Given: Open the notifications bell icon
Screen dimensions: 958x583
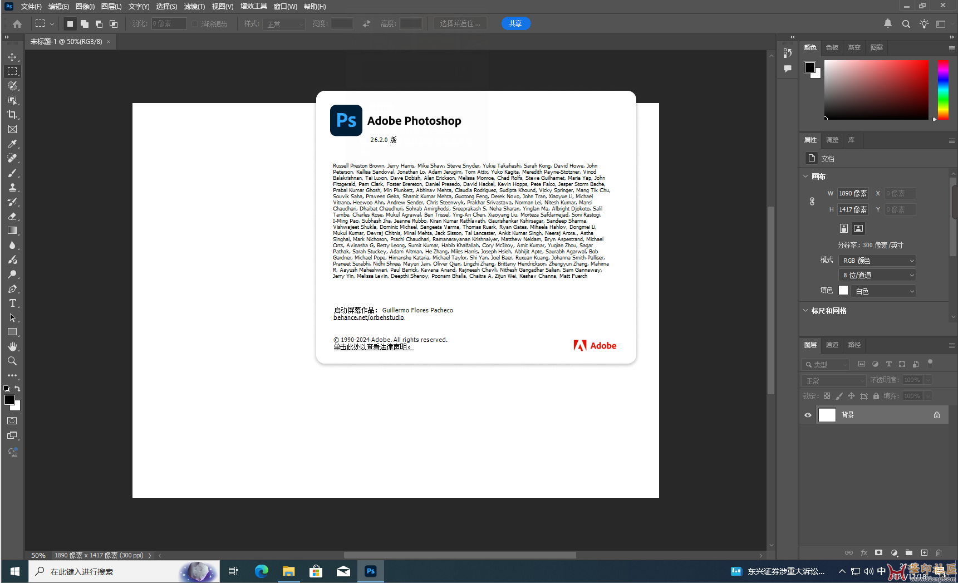Looking at the screenshot, I should 888,23.
